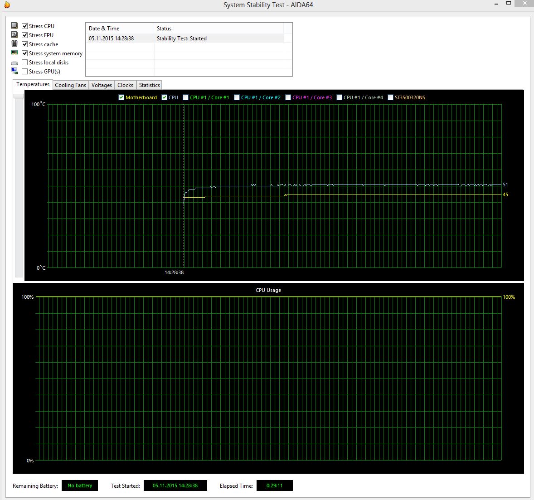The image size is (534, 500).
Task: Show CPU #1 / Core #1 temperature
Action: point(185,97)
